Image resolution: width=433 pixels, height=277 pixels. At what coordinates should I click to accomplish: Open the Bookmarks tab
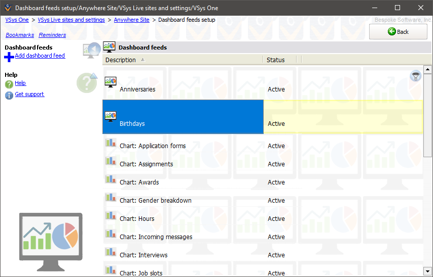(x=20, y=35)
